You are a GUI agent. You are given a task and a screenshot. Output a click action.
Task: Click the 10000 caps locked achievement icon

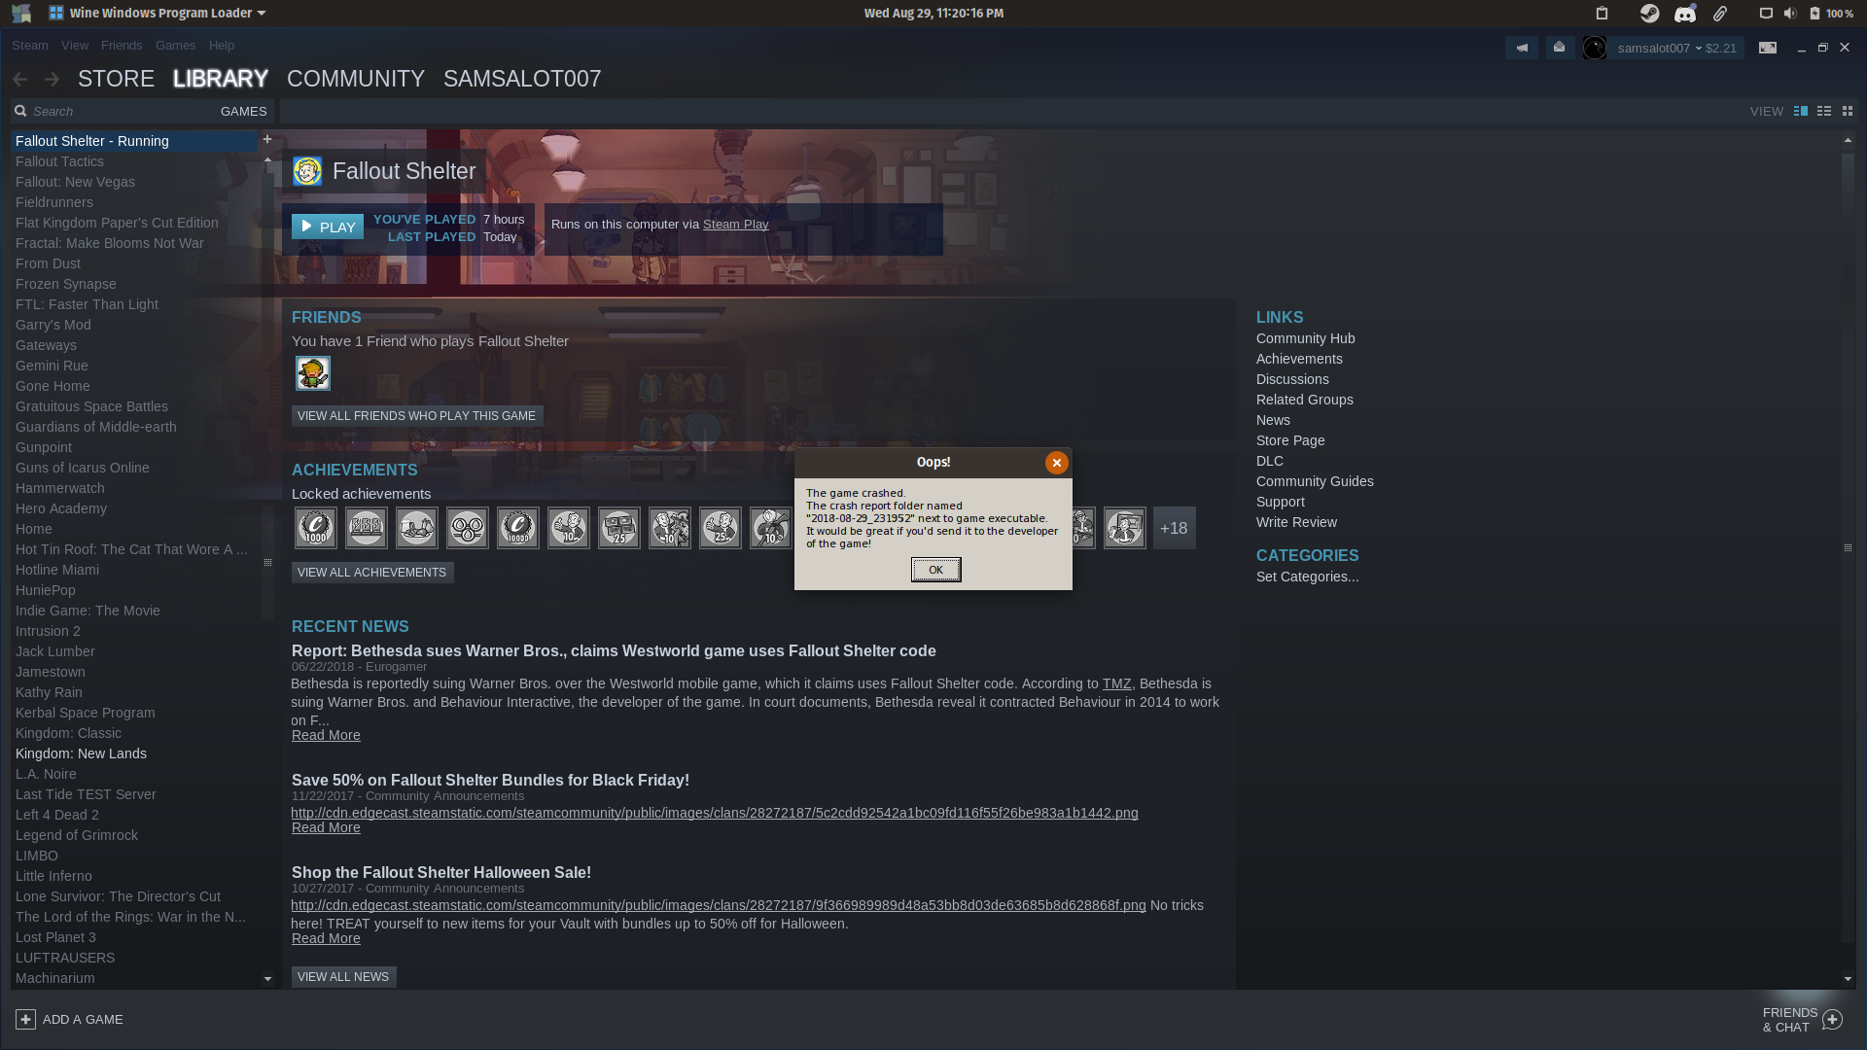tap(518, 528)
